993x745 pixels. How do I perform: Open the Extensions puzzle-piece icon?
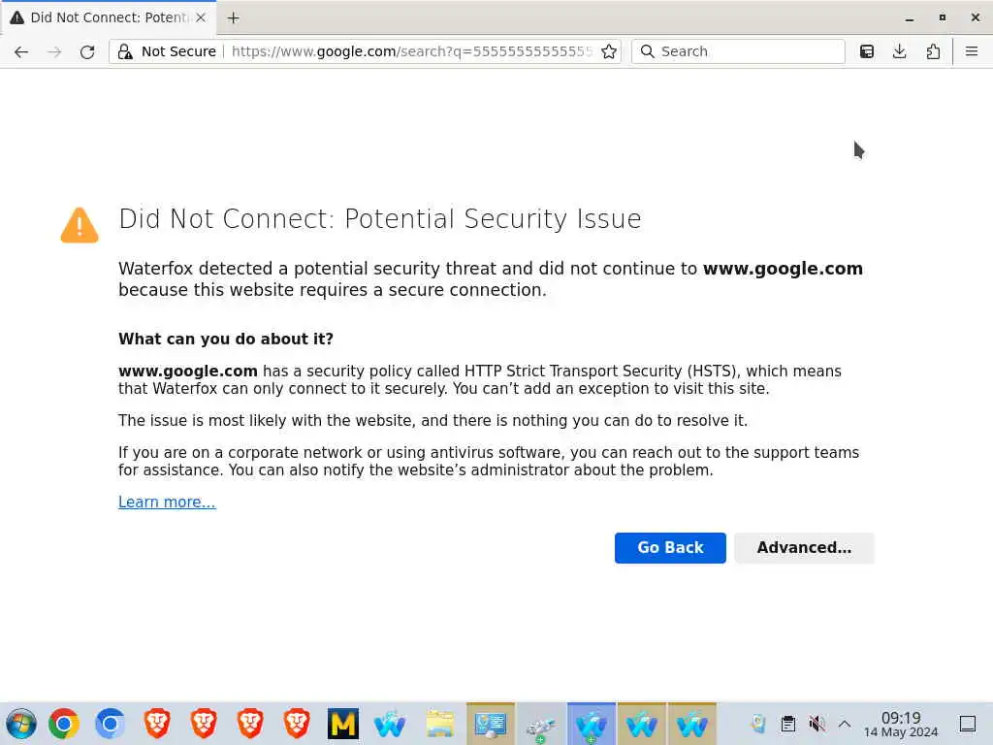tap(933, 51)
